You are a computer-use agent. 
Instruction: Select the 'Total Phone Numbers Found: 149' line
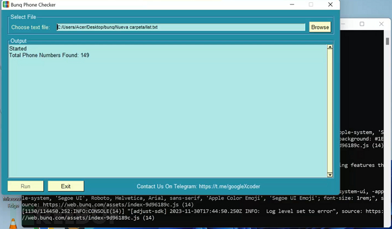pyautogui.click(x=49, y=55)
